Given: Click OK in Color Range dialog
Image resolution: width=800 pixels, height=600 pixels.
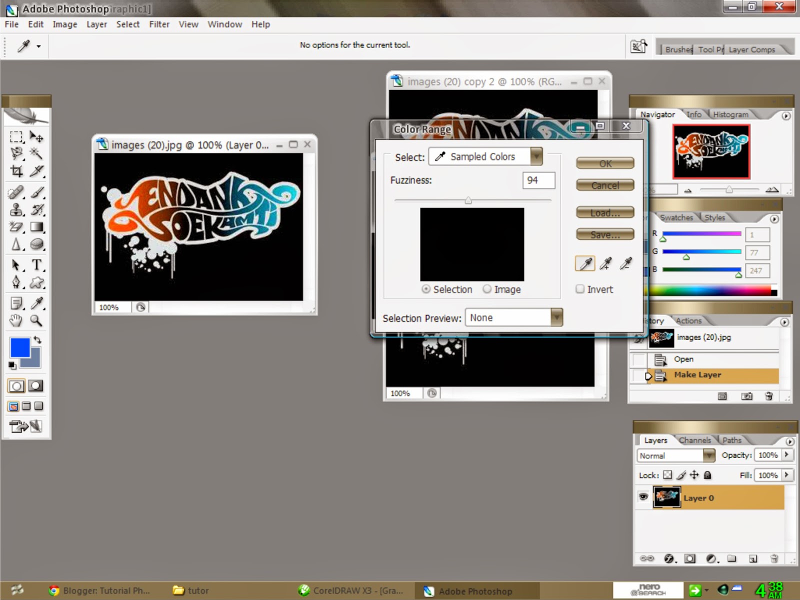Looking at the screenshot, I should pyautogui.click(x=605, y=163).
